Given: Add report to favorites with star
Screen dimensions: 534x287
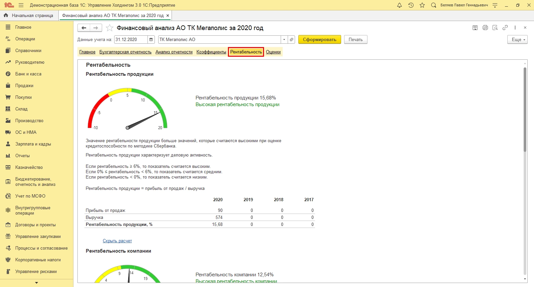Looking at the screenshot, I should pos(109,28).
